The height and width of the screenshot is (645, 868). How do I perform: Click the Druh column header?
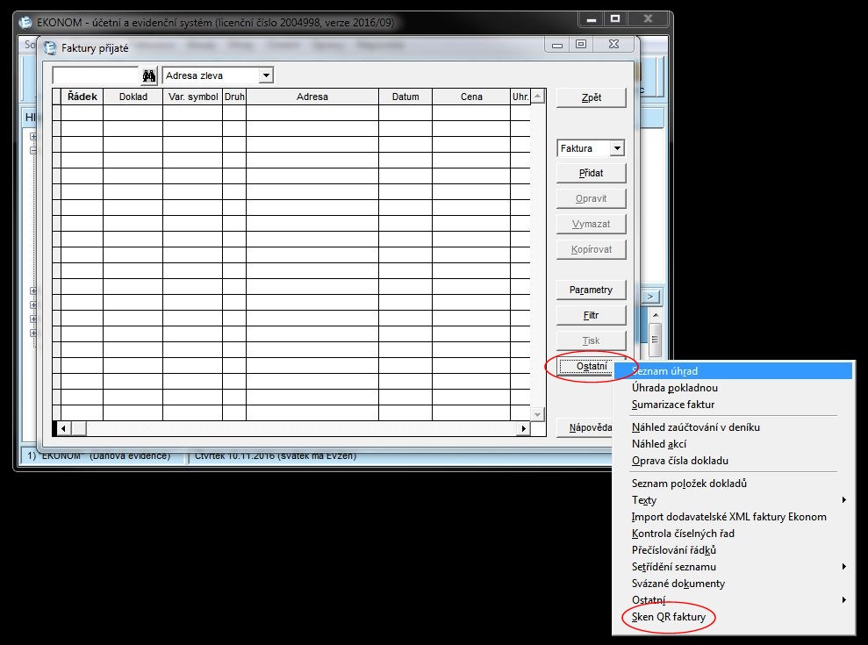tap(234, 97)
